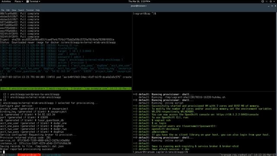Click the ip 54.92.163.34 line
This screenshot has height=156, width=277.
coord(28,114)
